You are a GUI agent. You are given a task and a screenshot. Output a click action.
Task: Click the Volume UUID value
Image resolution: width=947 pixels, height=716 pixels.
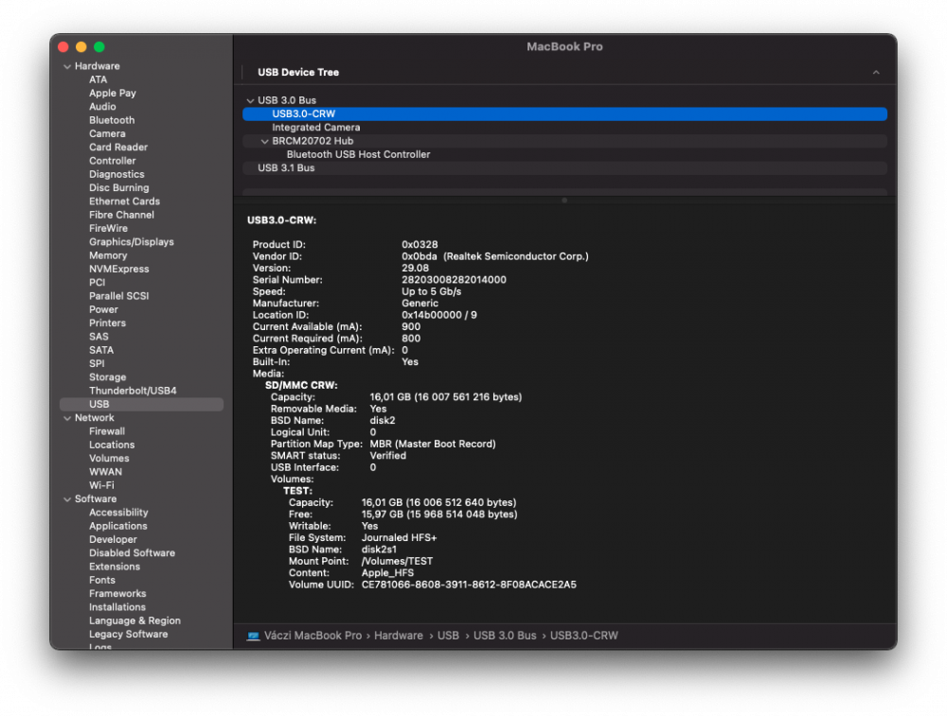click(x=469, y=585)
